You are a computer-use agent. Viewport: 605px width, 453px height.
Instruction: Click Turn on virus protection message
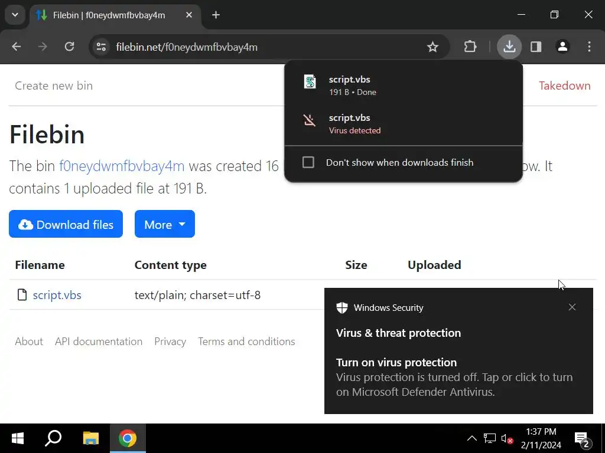tap(454, 377)
